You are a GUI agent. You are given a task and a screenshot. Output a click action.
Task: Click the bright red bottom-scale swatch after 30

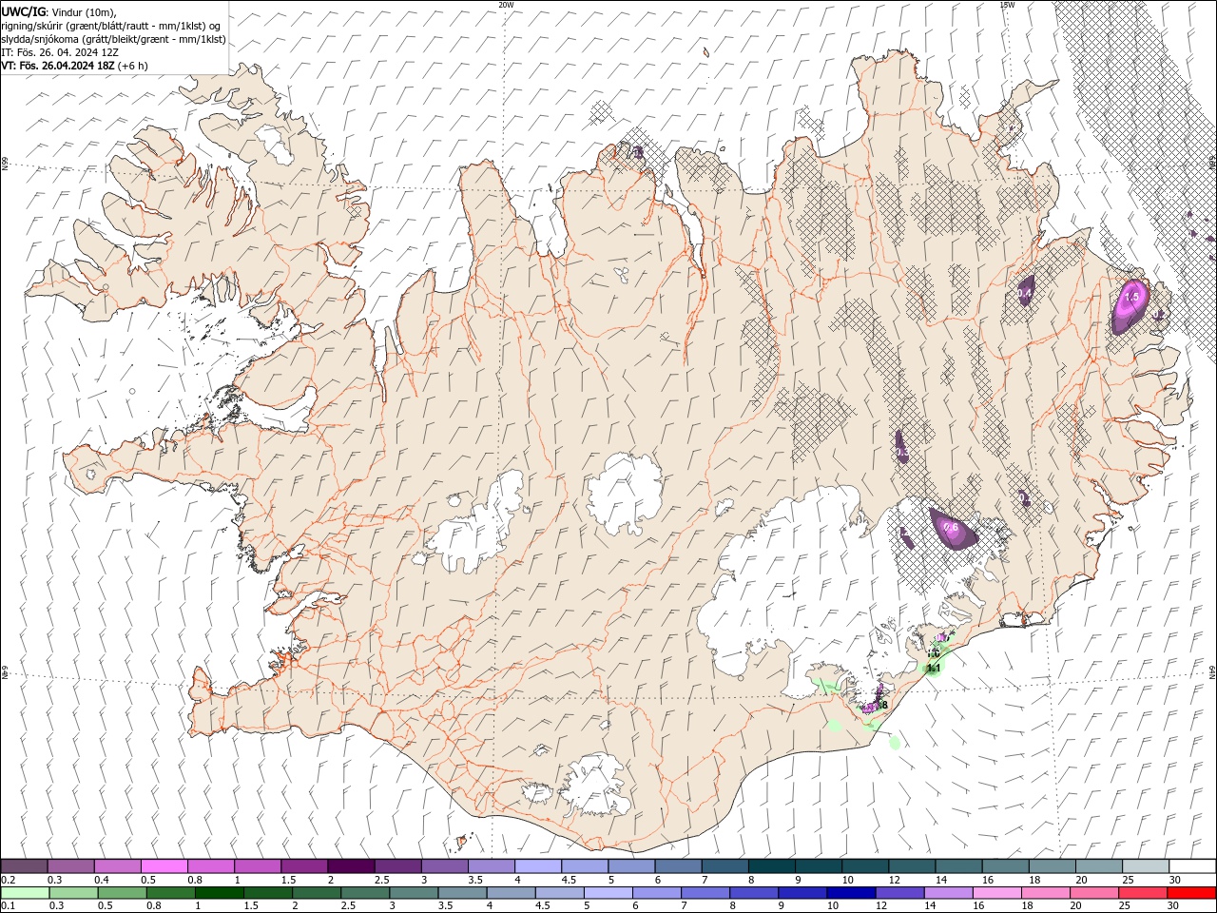pyautogui.click(x=1190, y=893)
